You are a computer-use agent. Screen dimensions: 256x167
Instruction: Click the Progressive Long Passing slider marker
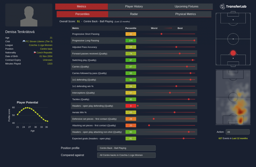tap(194, 40)
